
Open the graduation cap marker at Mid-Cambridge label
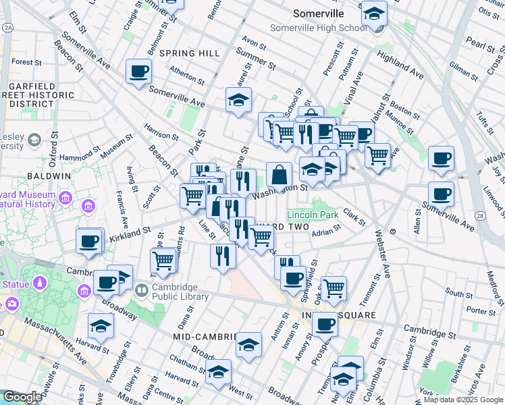[x=248, y=346]
